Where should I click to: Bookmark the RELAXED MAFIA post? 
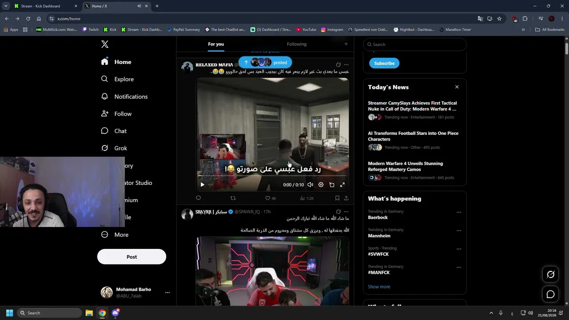pos(337,198)
